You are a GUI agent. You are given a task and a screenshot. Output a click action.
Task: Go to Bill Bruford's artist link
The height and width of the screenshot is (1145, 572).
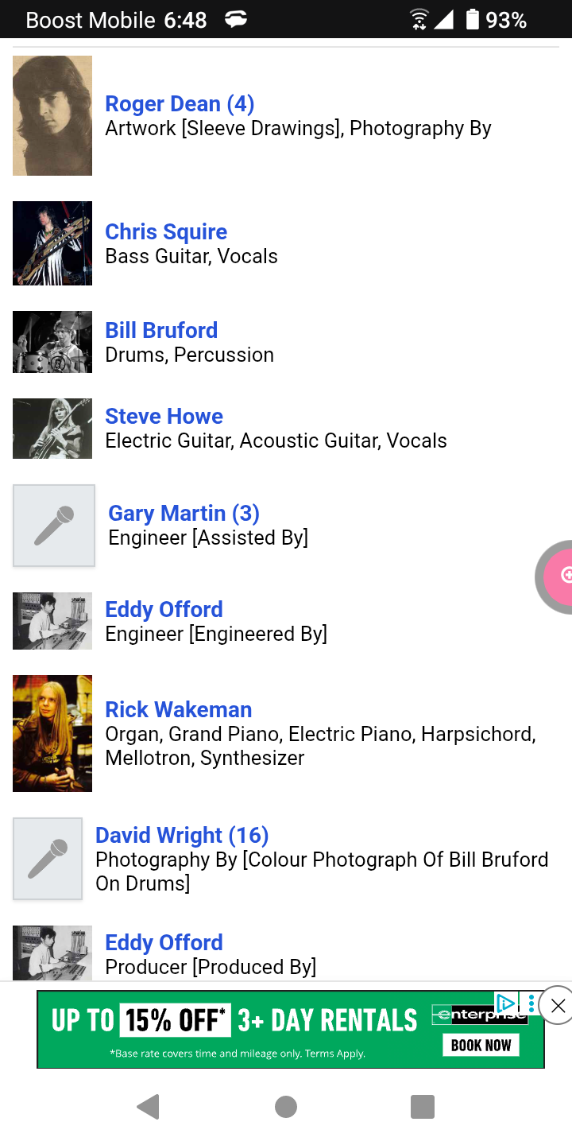point(161,330)
